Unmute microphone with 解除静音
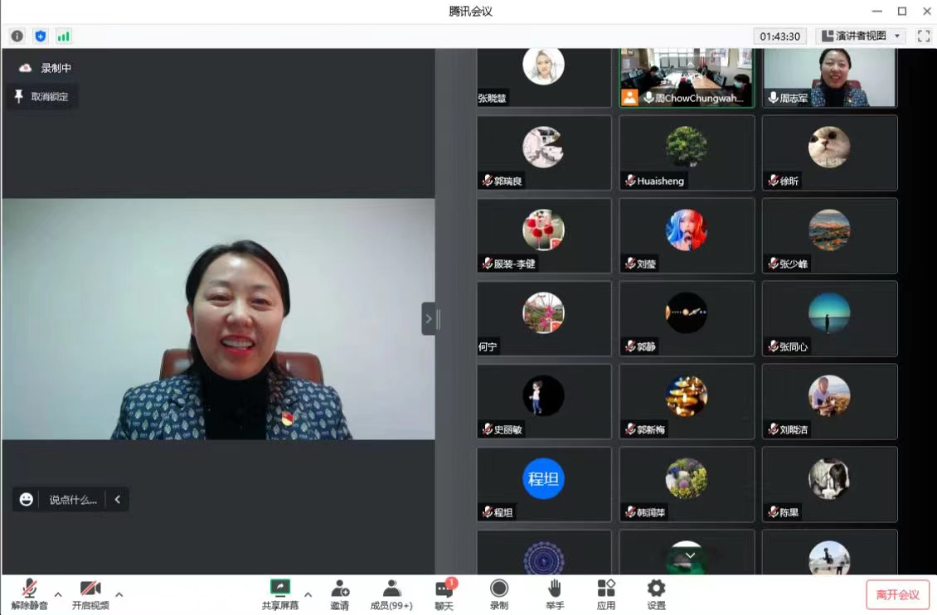The image size is (937, 615). (x=29, y=593)
